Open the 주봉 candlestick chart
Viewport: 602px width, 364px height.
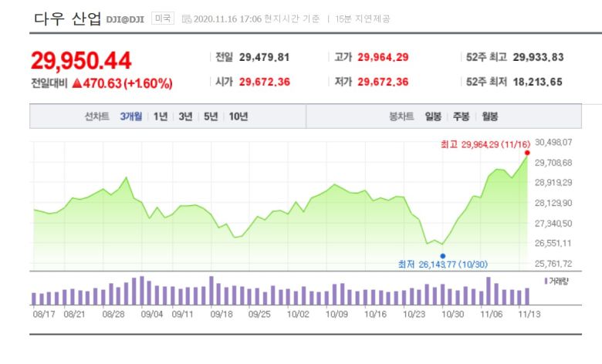tap(462, 116)
